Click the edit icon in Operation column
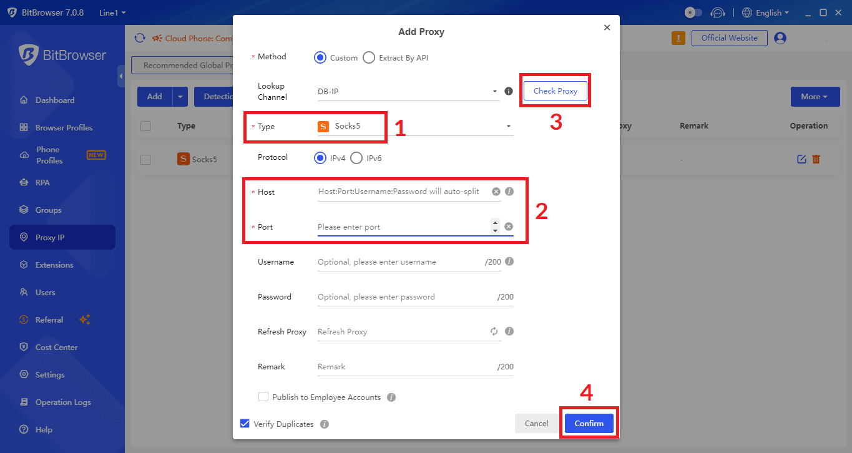The width and height of the screenshot is (852, 453). pos(801,159)
